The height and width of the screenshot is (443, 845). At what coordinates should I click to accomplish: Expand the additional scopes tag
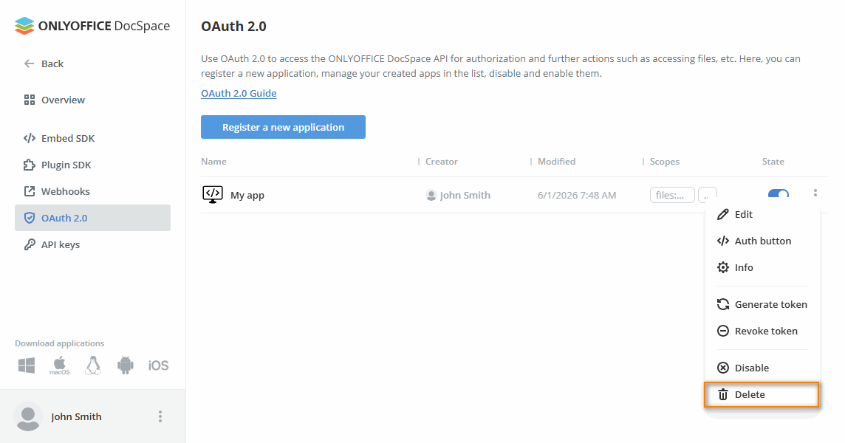point(707,195)
